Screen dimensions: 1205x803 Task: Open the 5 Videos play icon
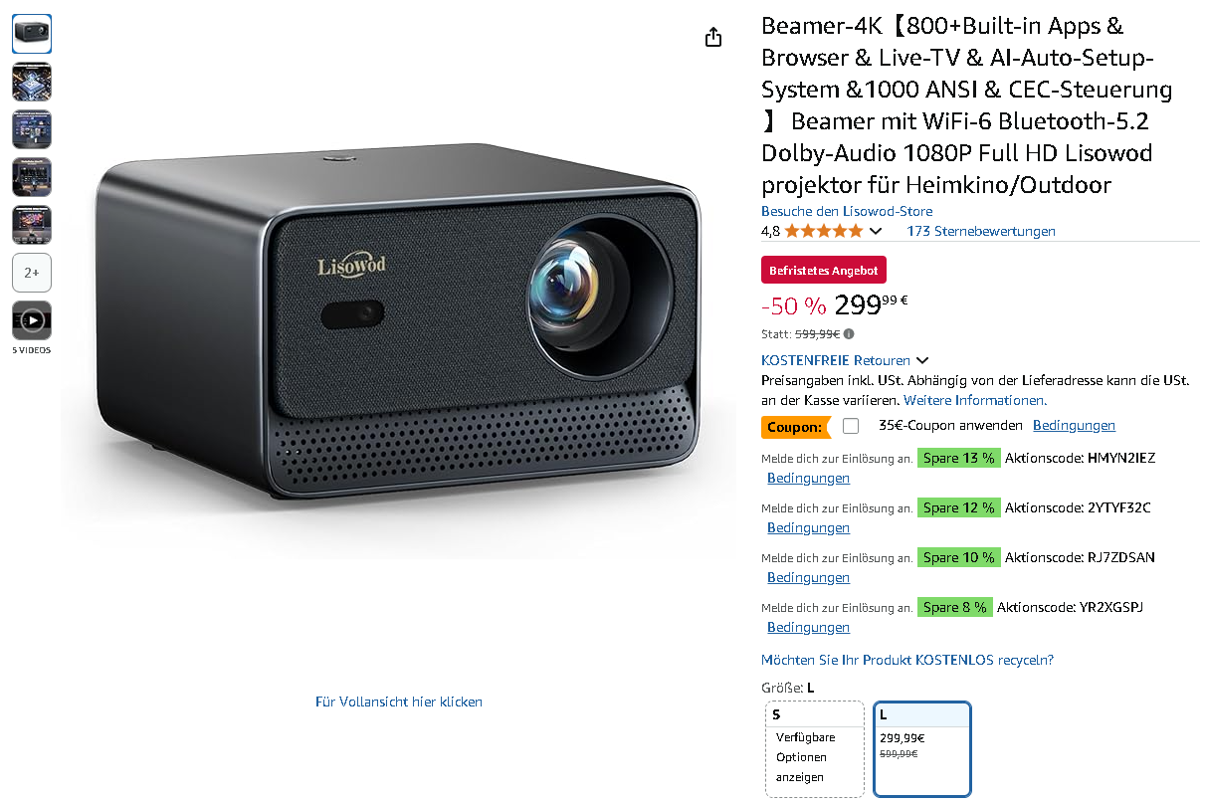[x=32, y=320]
